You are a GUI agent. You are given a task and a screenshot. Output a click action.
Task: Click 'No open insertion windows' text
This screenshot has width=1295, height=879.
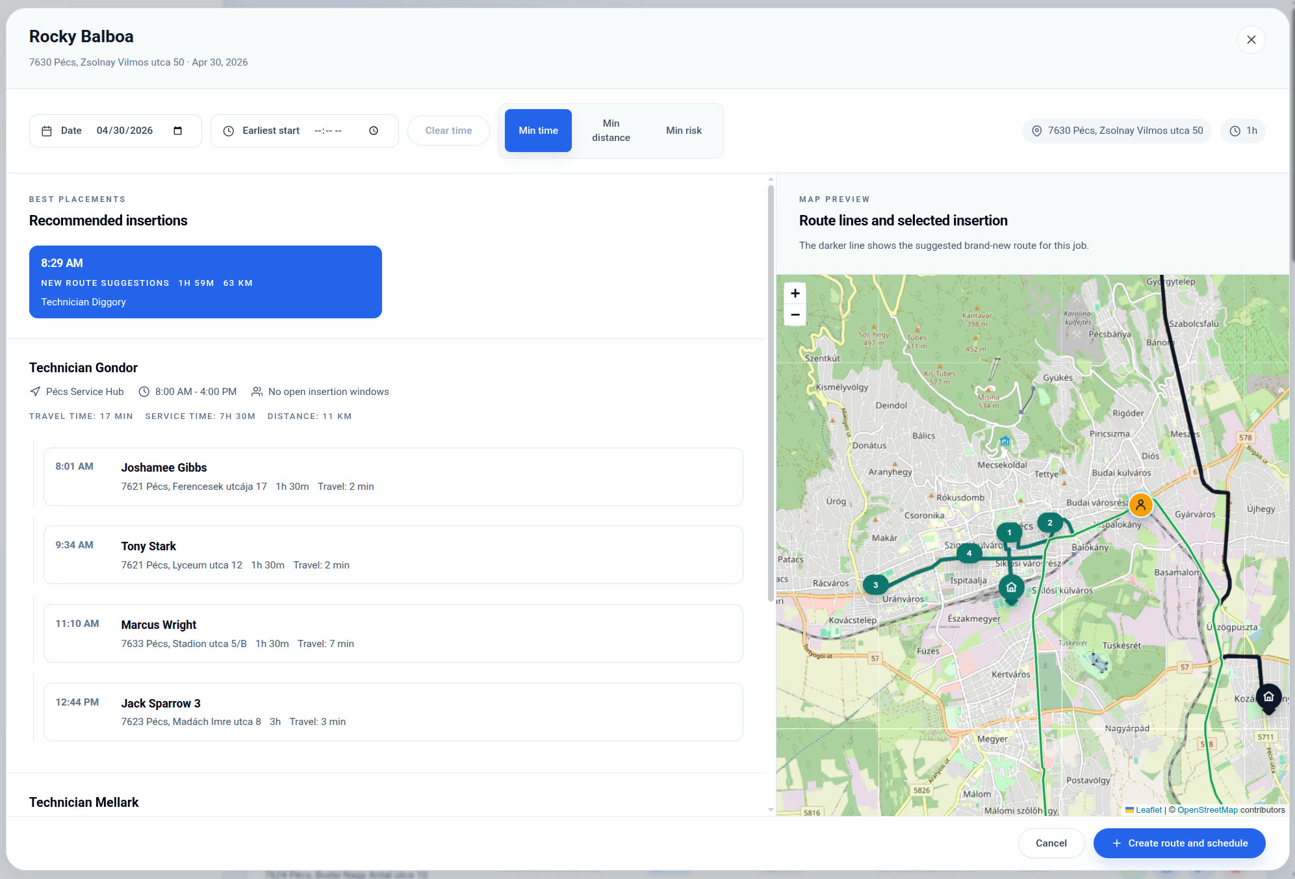click(328, 392)
